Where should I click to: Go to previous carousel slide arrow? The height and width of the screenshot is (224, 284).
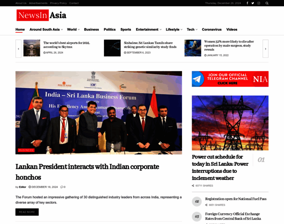[x=18, y=49]
